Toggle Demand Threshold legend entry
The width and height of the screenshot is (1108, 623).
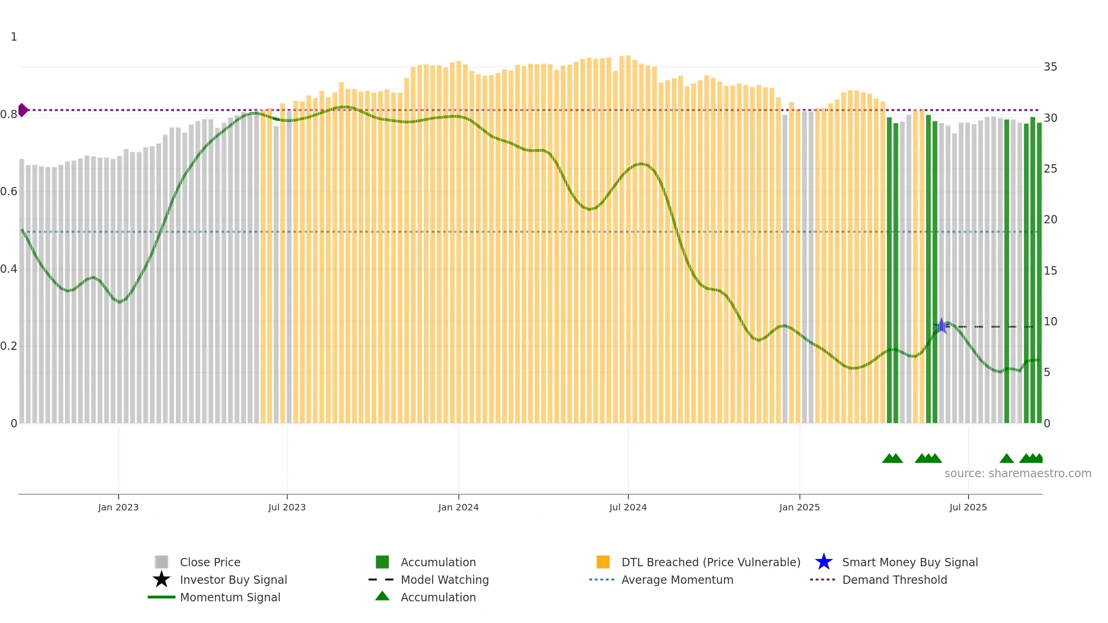[895, 580]
